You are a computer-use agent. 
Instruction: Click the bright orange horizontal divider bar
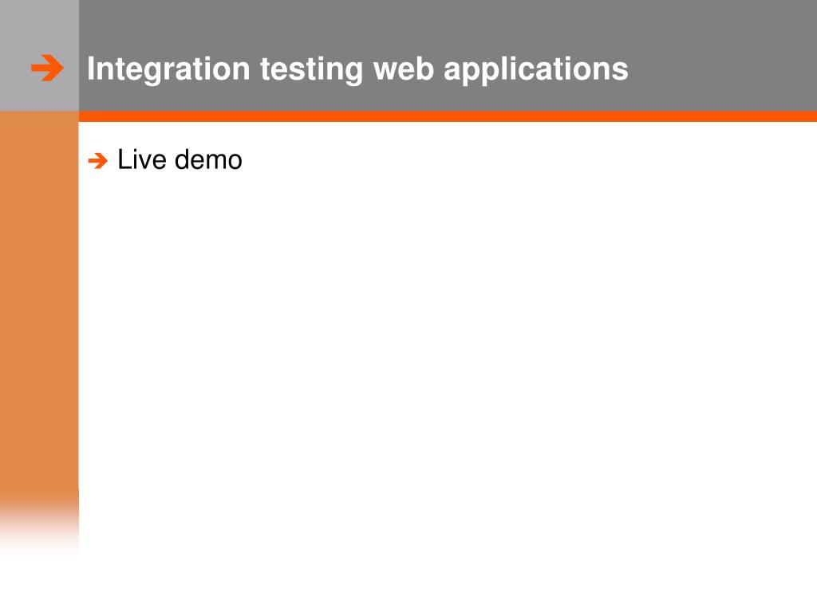(448, 116)
